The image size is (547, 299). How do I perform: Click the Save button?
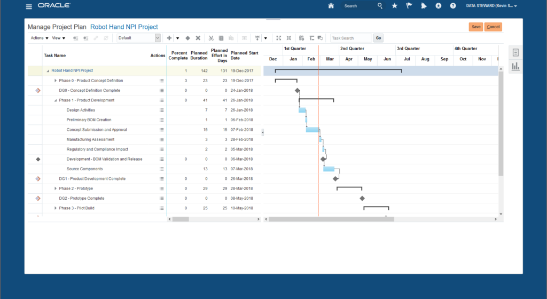click(476, 27)
